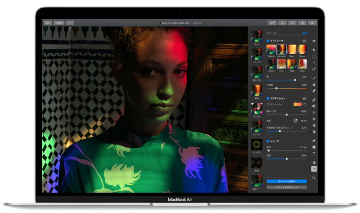This screenshot has width=360, height=213.
Task: Click the crop icon in the top toolbar
Action: pos(283,23)
